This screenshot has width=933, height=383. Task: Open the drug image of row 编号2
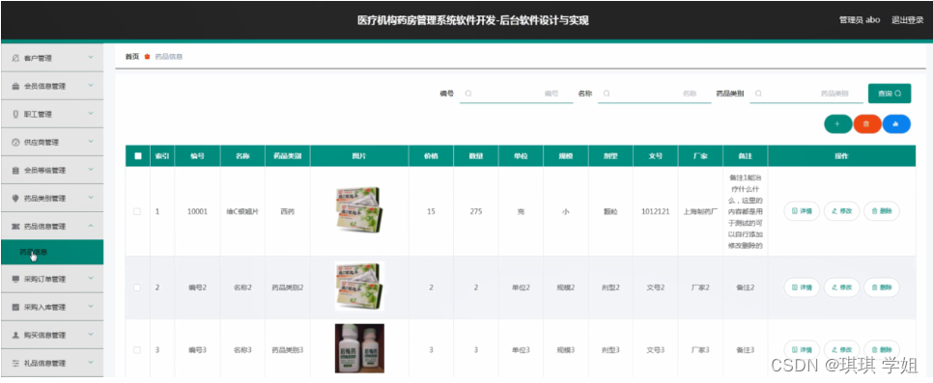pos(358,287)
